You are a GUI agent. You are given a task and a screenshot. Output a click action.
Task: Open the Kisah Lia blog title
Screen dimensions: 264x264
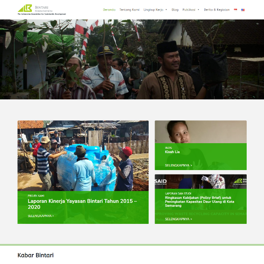click(x=172, y=152)
